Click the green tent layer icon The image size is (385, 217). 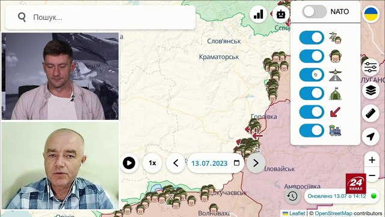pyautogui.click(x=335, y=93)
